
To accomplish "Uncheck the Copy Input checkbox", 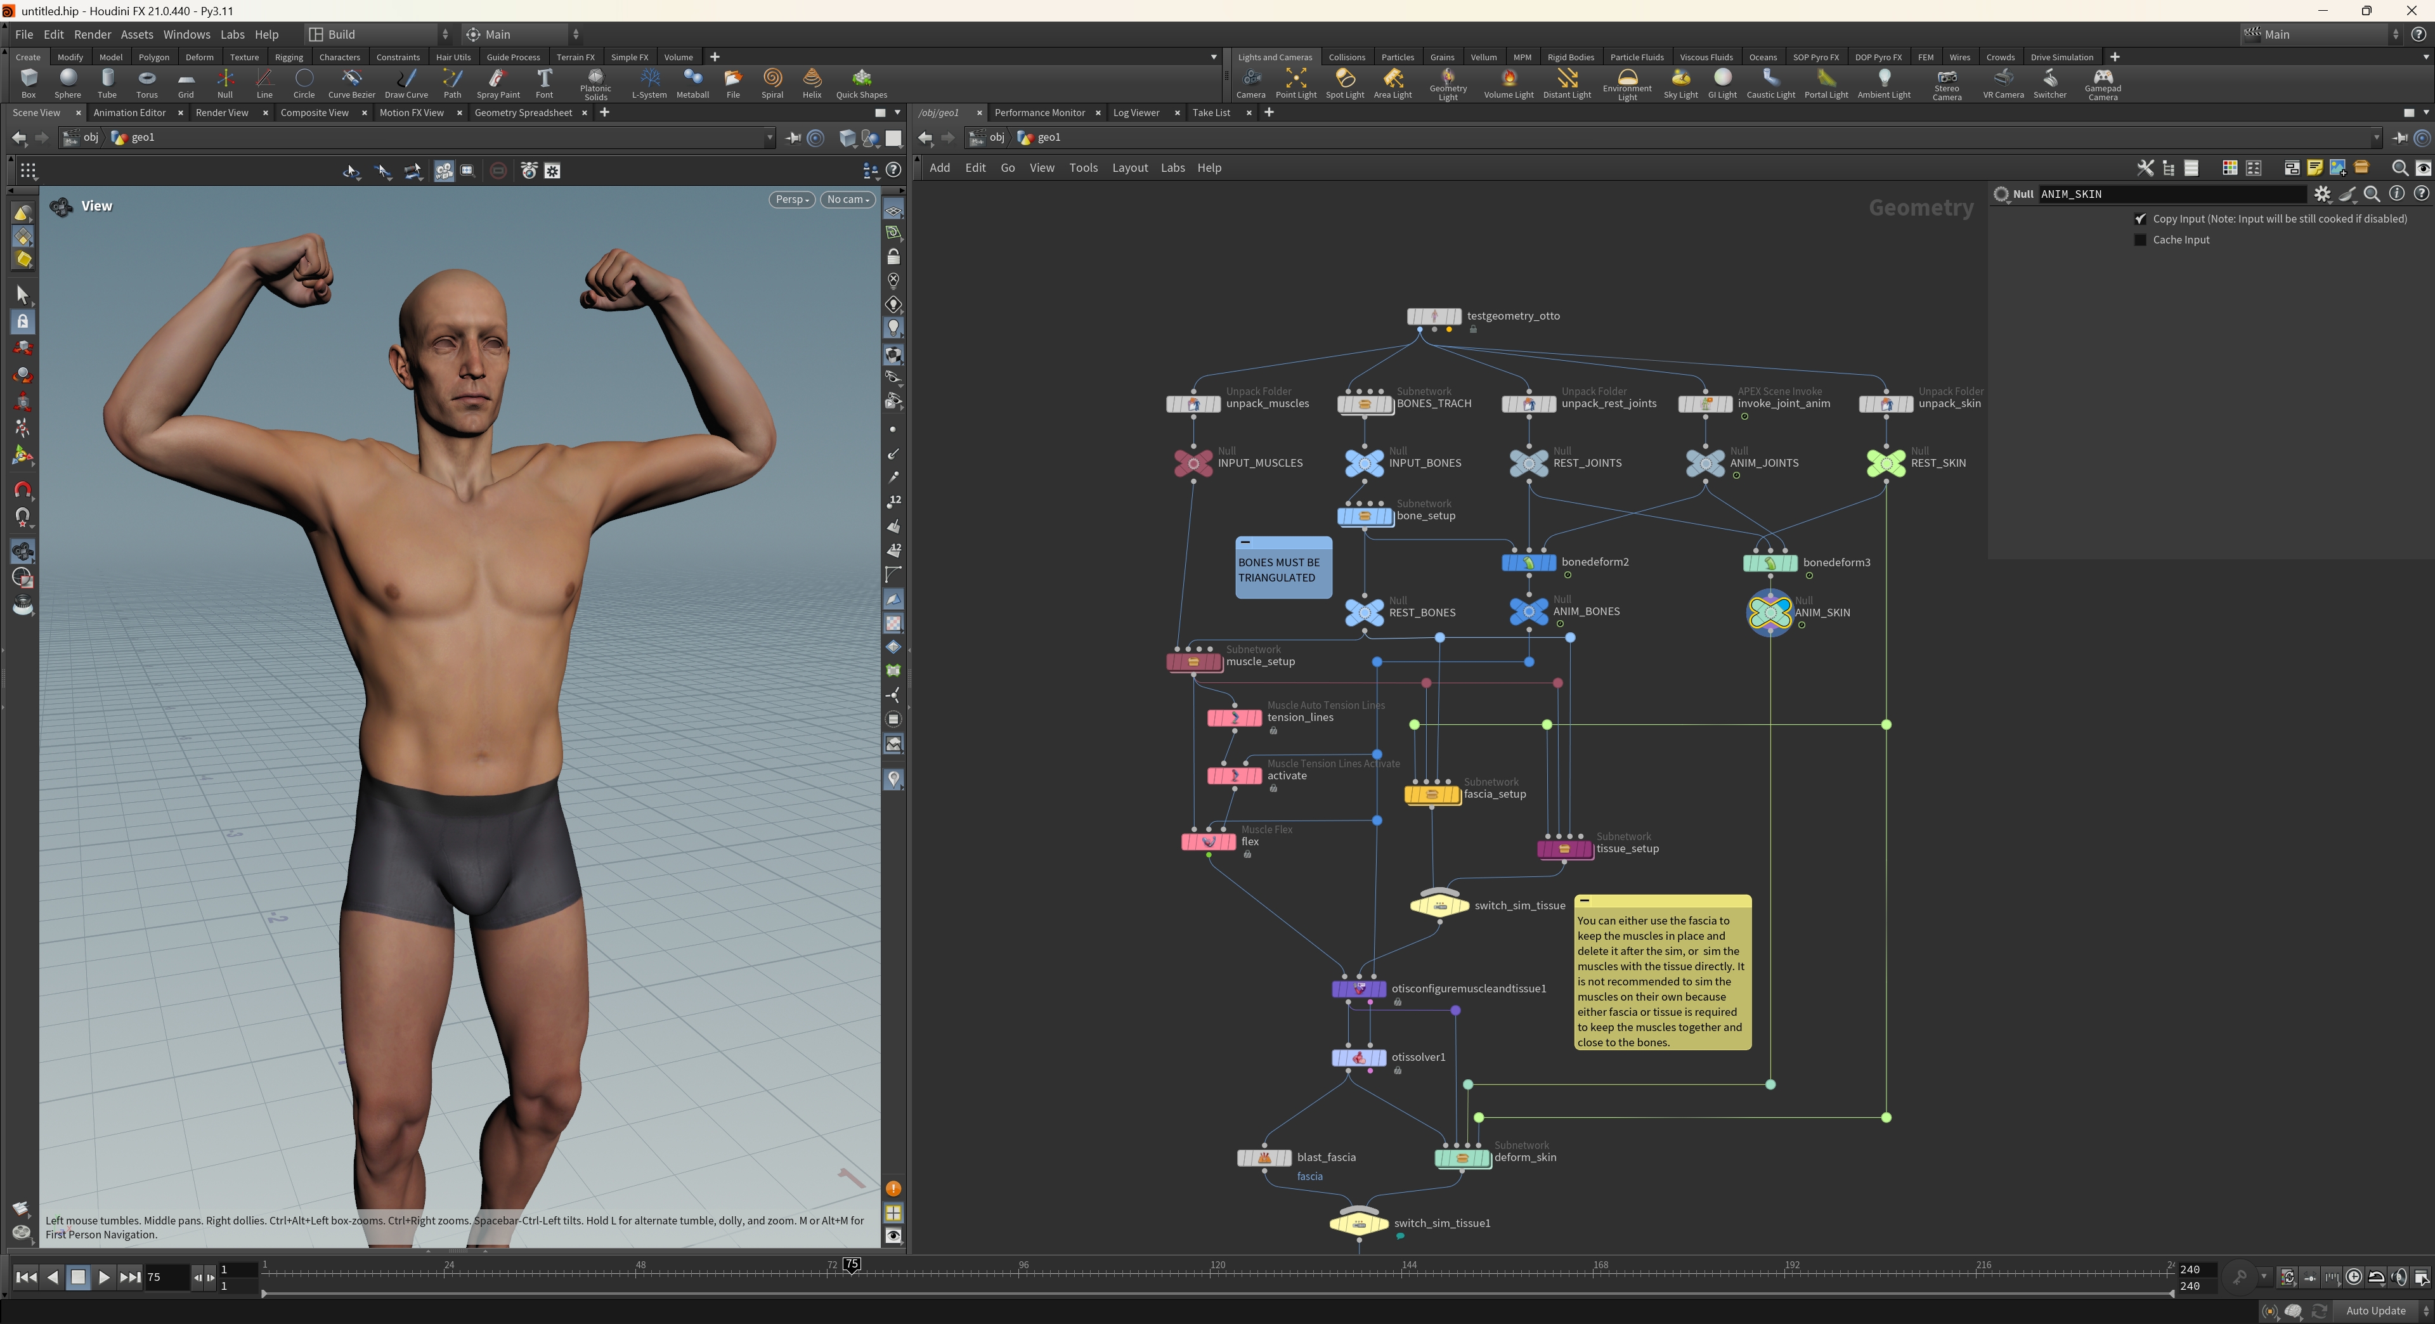I will [2140, 218].
